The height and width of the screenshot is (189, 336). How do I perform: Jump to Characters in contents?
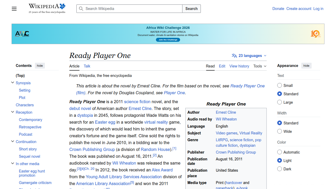(25, 105)
